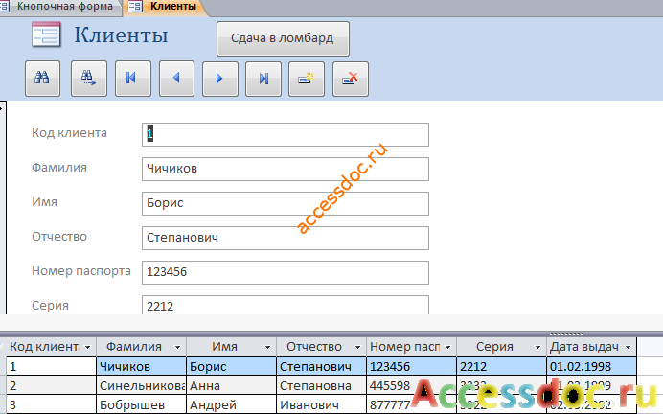Open the Код клиента column dropdown
This screenshot has width=663, height=414.
click(87, 347)
